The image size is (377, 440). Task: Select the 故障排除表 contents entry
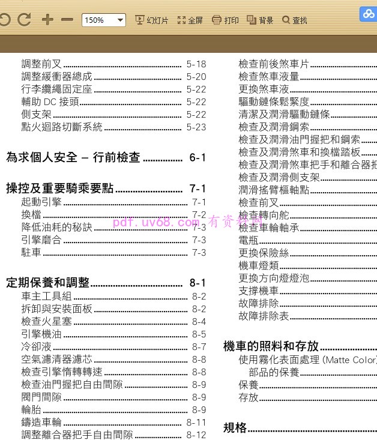pyautogui.click(x=264, y=316)
